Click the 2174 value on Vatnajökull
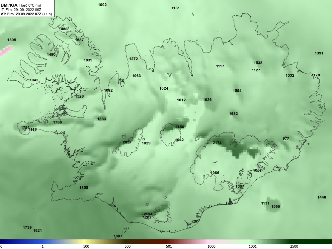This screenshot has width=332, height=249. tap(217, 143)
